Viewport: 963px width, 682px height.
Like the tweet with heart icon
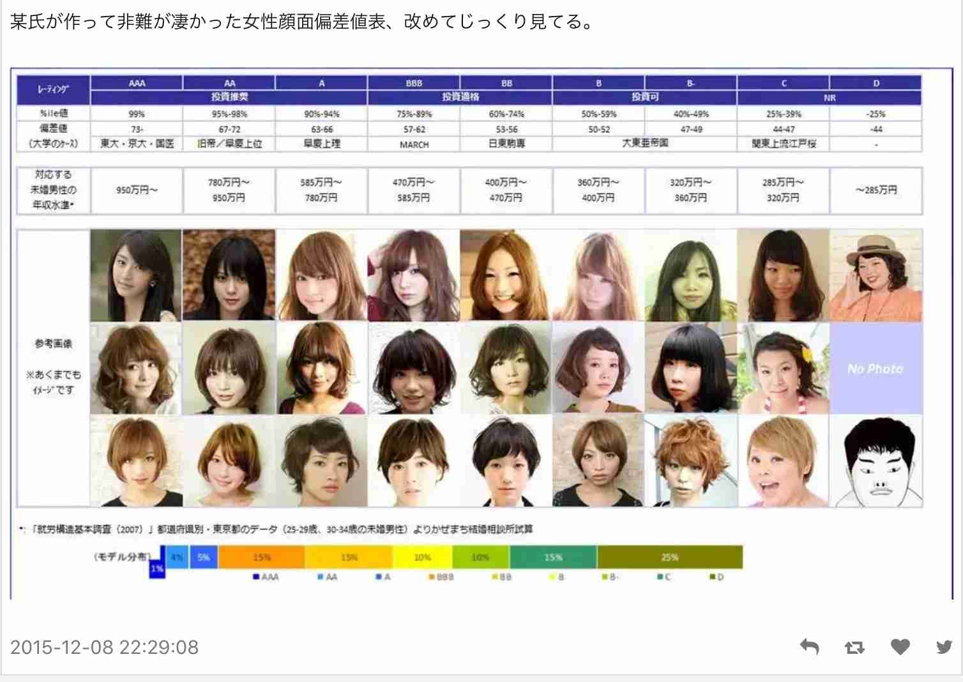900,647
